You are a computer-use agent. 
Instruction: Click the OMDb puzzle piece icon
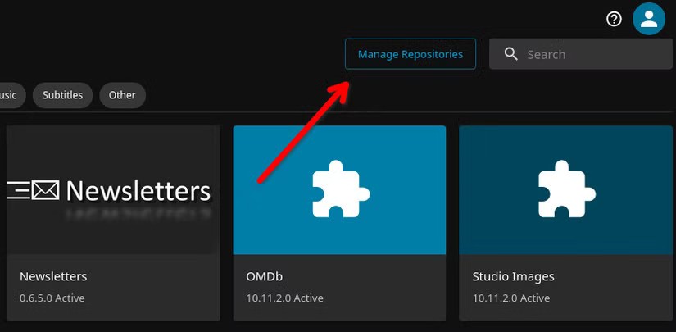(x=339, y=189)
